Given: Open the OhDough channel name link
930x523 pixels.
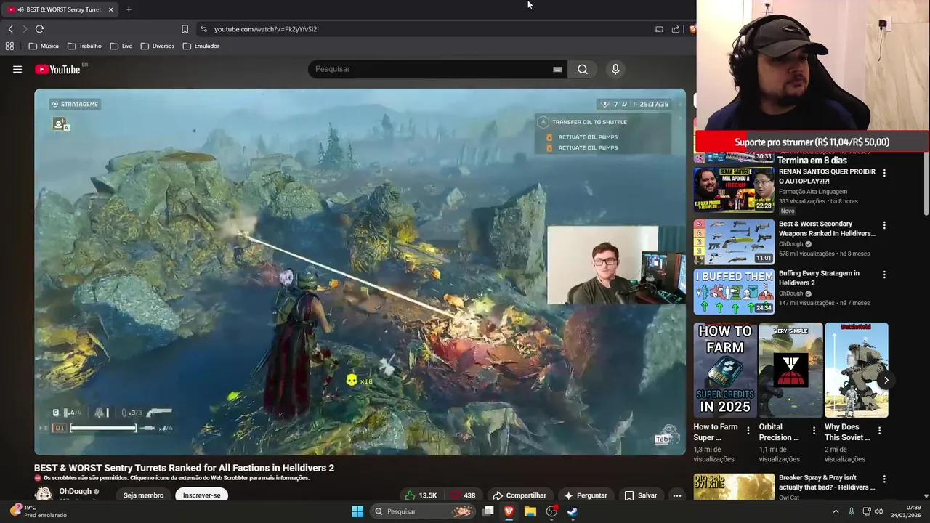Looking at the screenshot, I should tap(76, 492).
